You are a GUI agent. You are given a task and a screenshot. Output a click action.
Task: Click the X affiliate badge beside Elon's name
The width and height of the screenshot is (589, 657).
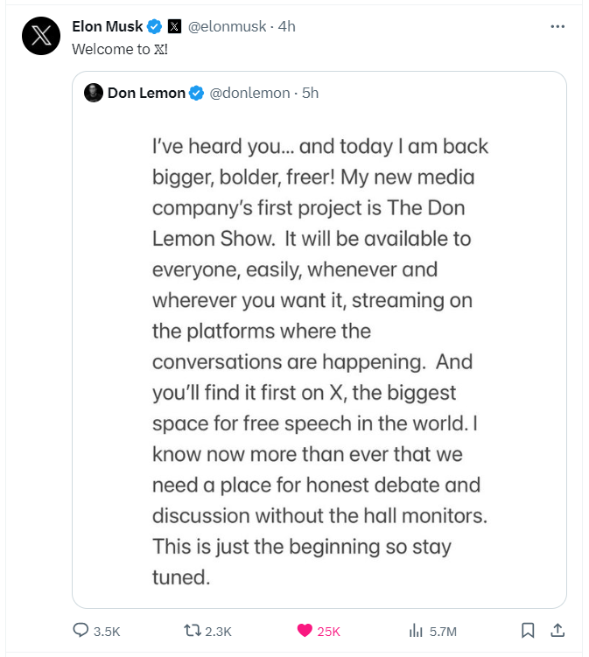coord(174,26)
